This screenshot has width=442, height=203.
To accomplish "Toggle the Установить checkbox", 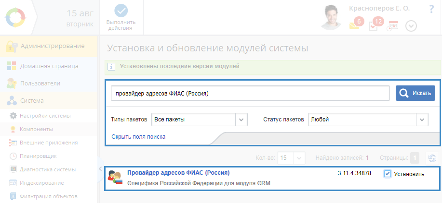I will coord(388,174).
